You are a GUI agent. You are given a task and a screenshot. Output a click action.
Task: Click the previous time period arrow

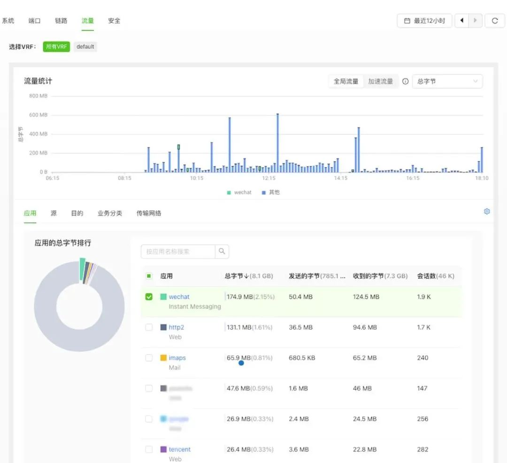[462, 21]
